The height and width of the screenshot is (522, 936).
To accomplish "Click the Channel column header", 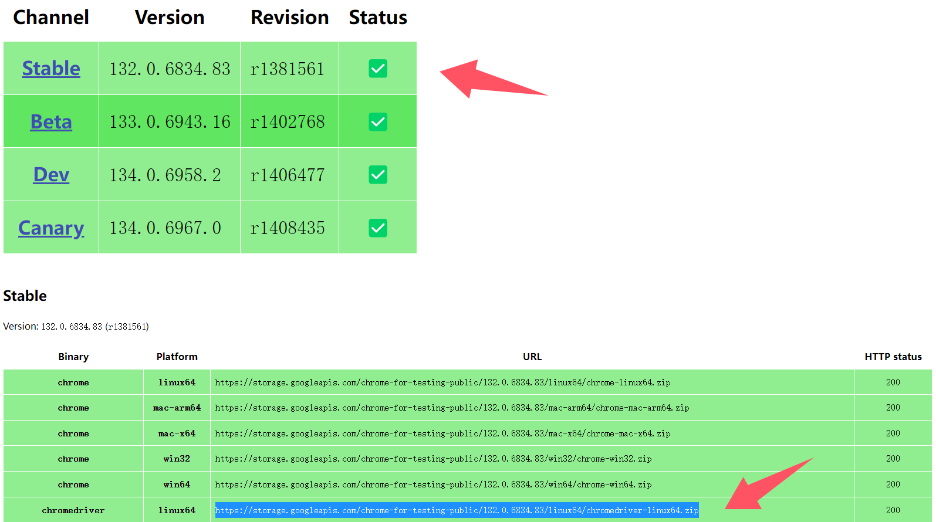I will pyautogui.click(x=51, y=18).
